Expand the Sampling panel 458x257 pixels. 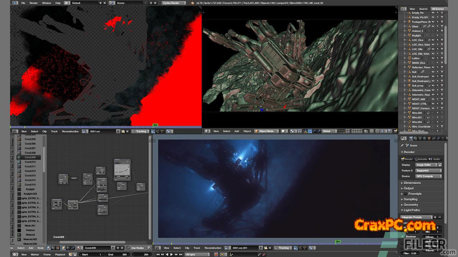tap(410, 199)
